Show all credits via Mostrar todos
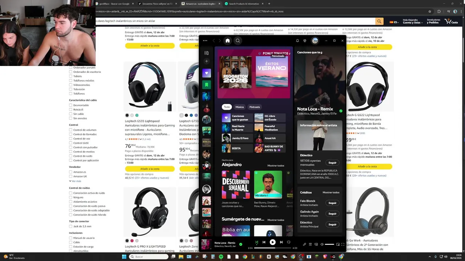 coord(331,192)
